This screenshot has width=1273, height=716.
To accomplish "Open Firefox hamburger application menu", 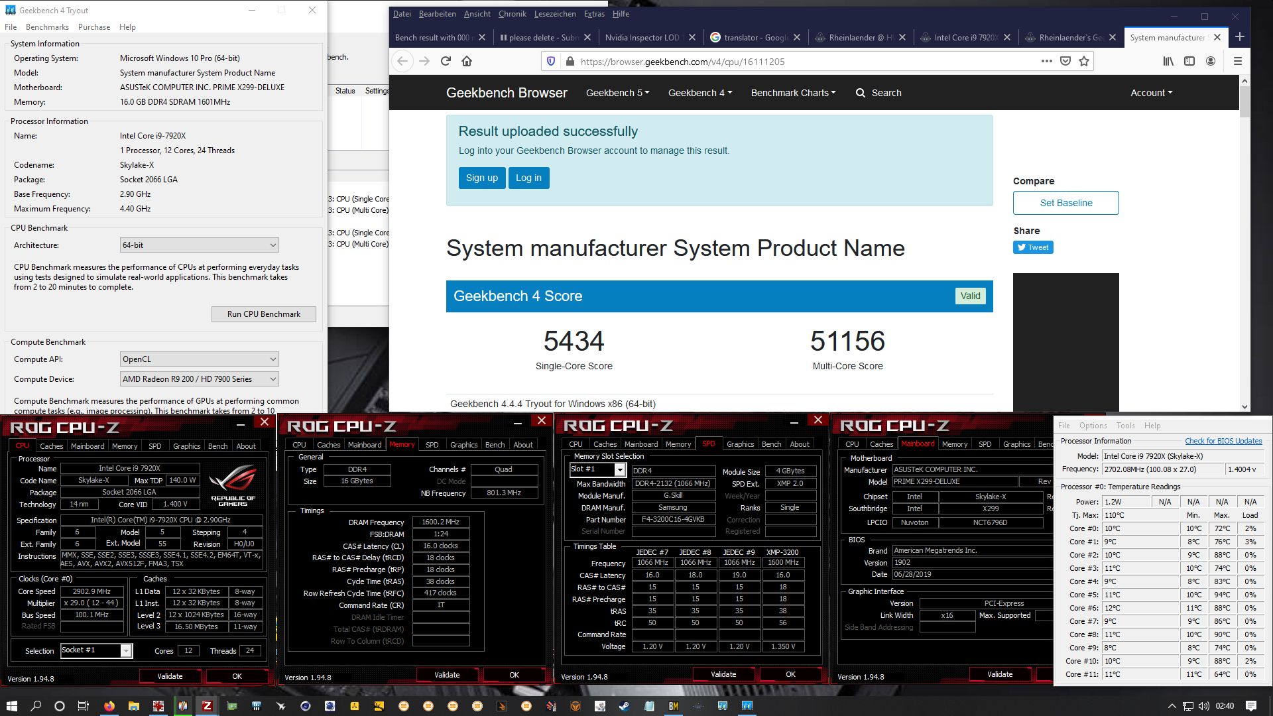I will click(x=1237, y=61).
